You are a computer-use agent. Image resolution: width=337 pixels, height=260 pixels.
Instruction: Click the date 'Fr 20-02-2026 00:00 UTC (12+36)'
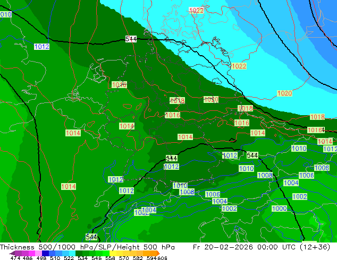262,247
